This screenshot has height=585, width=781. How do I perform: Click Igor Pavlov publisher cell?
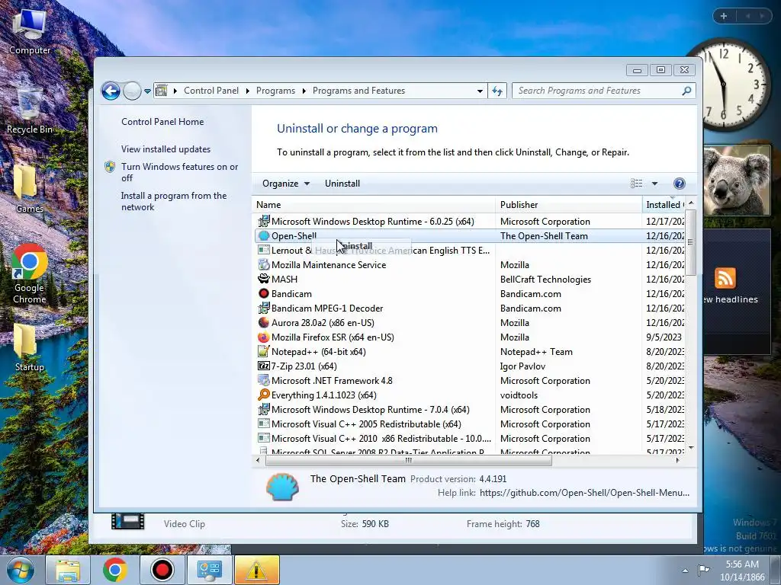(x=522, y=366)
